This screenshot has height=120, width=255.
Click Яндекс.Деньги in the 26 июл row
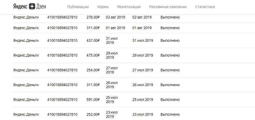pyautogui.click(x=26, y=85)
